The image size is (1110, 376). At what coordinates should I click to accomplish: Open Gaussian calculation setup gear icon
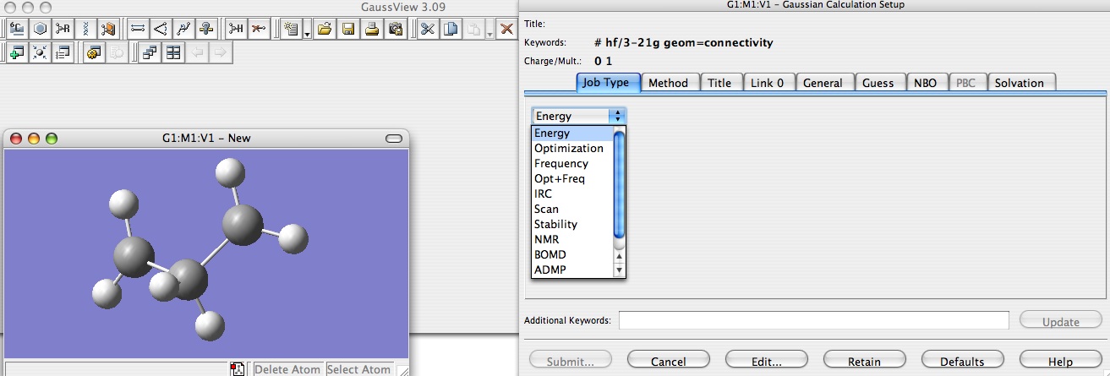(94, 52)
